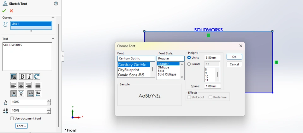The height and width of the screenshot is (133, 303).
Task: Apply full justify alignment
Action: pos(38,85)
